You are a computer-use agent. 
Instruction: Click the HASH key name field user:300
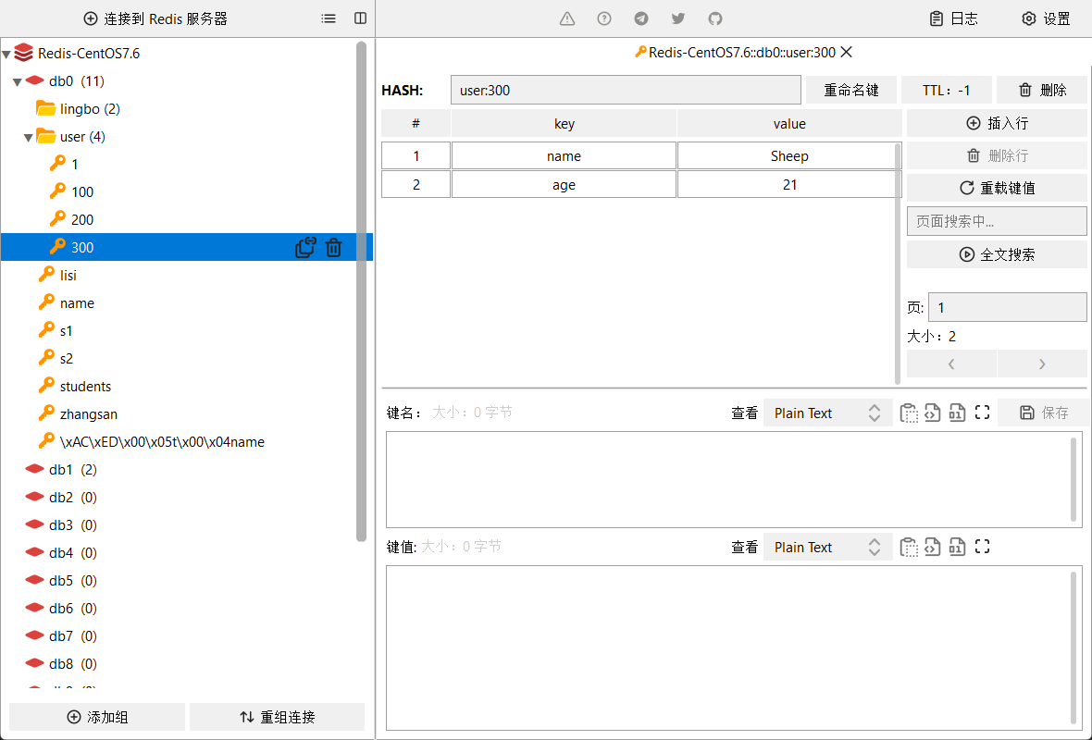[626, 90]
